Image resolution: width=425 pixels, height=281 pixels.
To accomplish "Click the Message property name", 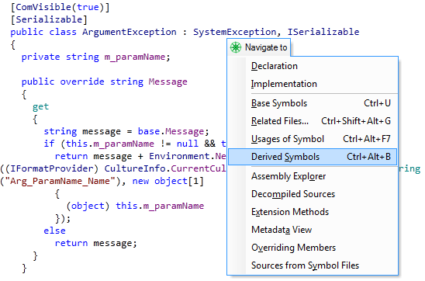I will (168, 82).
